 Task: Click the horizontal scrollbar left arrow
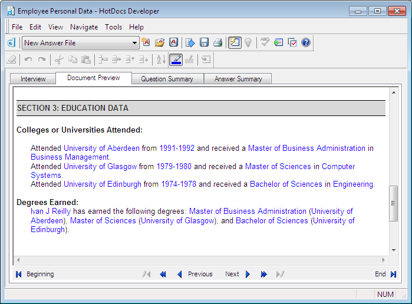pyautogui.click(x=18, y=260)
